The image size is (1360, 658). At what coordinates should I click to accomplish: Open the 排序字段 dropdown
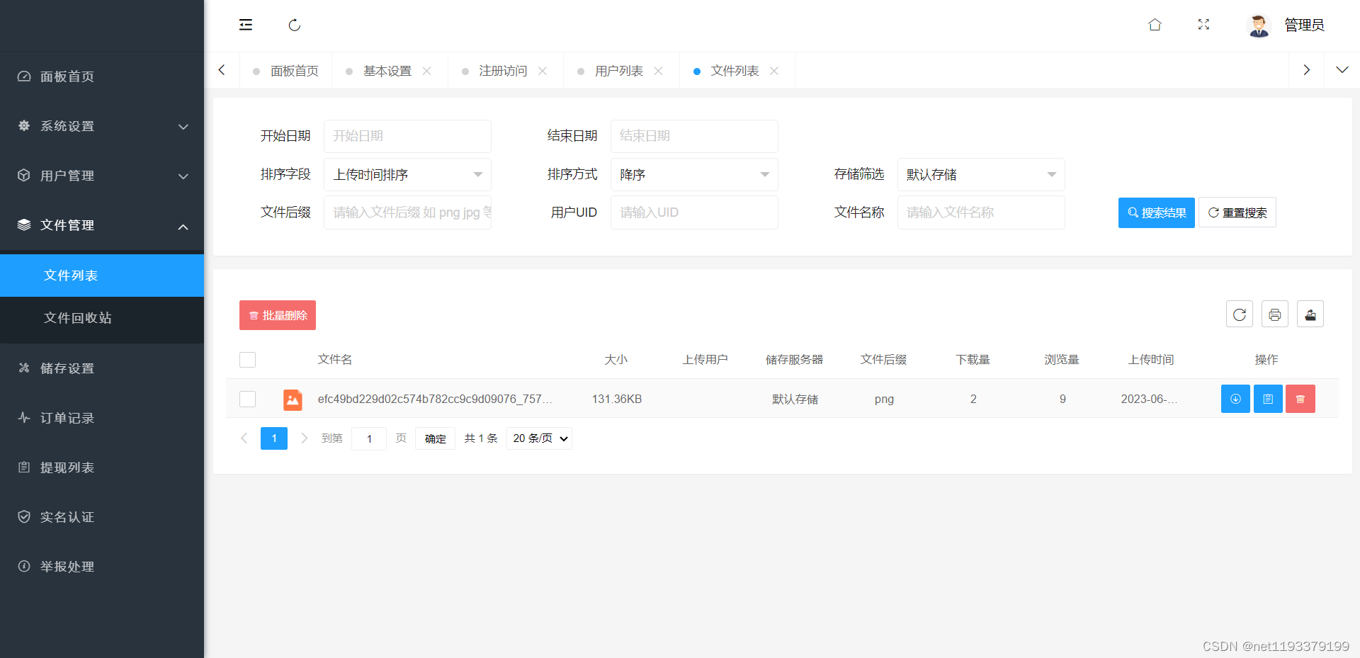[407, 174]
